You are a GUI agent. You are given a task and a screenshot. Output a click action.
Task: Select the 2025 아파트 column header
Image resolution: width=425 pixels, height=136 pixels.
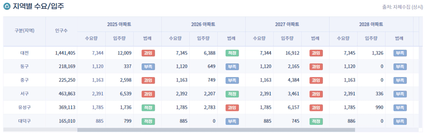tap(119, 24)
